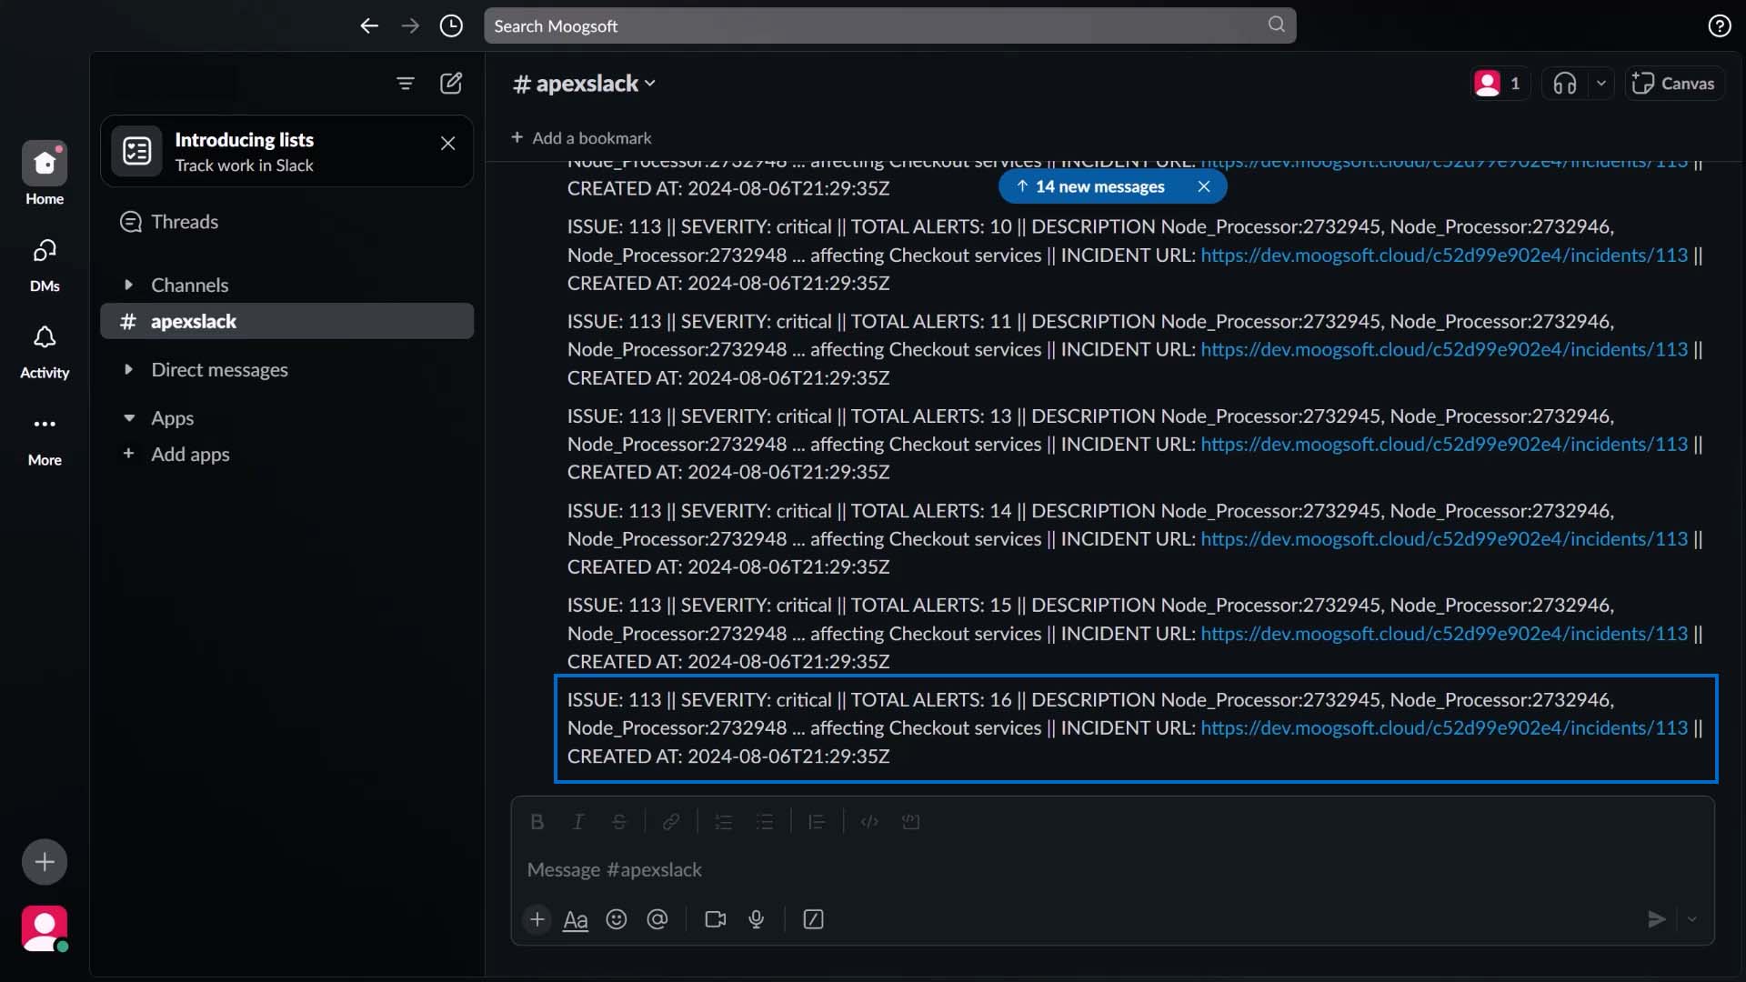
Task: View the channel member list
Action: point(1499,84)
